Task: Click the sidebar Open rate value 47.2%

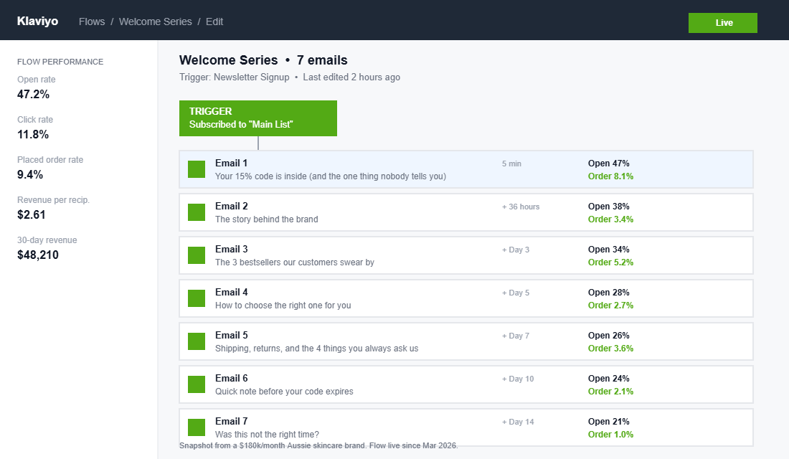Action: click(x=33, y=94)
